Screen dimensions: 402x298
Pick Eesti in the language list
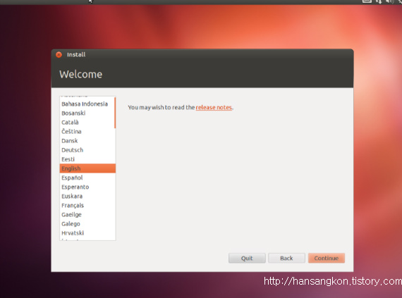coord(87,159)
